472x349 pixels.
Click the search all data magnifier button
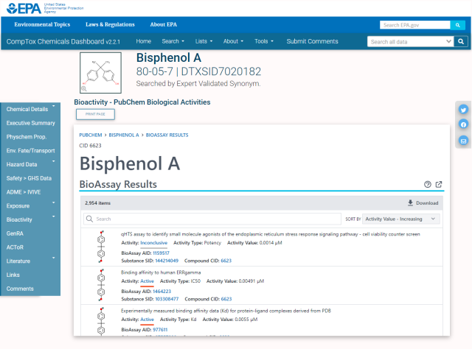click(460, 42)
